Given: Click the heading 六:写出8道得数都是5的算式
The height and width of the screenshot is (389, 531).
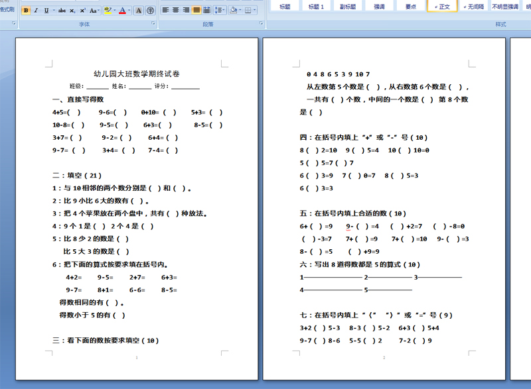Looking at the screenshot, I should pyautogui.click(x=360, y=264).
